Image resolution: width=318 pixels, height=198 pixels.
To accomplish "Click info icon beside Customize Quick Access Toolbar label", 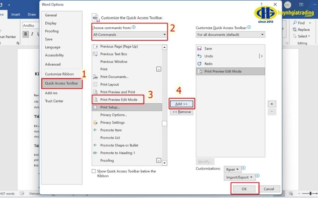I will click(249, 27).
